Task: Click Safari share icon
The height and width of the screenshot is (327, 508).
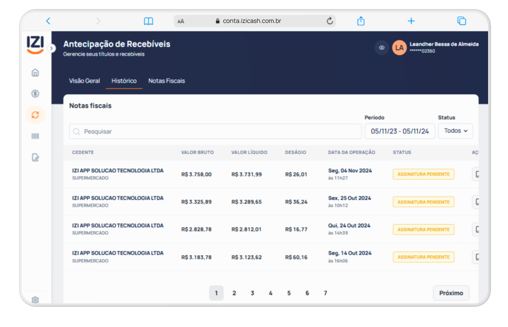Action: tap(361, 21)
